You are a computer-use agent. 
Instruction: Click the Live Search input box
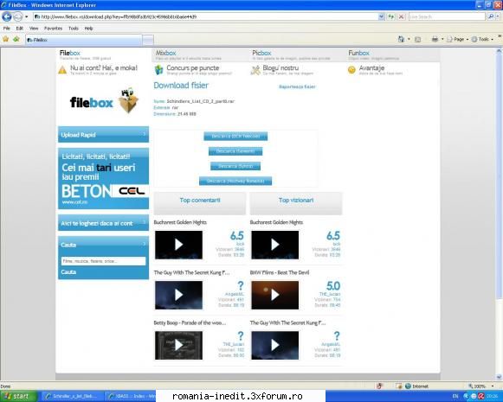click(x=447, y=16)
